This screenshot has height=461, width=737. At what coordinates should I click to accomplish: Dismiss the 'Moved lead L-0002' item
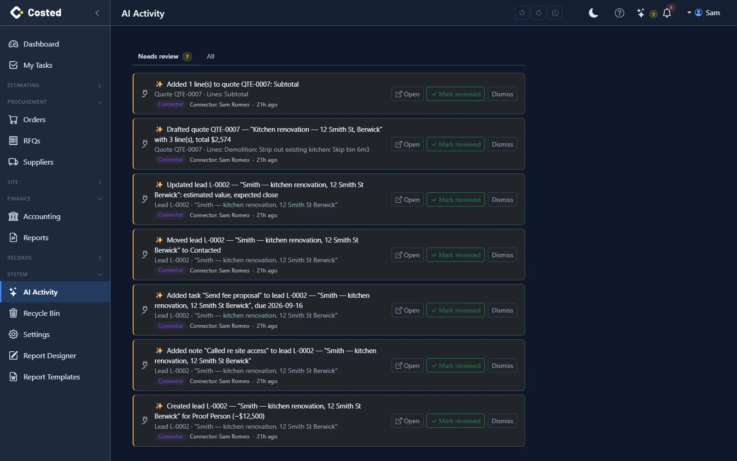coord(502,255)
